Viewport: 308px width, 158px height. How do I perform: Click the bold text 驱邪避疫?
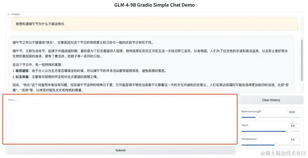[22, 71]
